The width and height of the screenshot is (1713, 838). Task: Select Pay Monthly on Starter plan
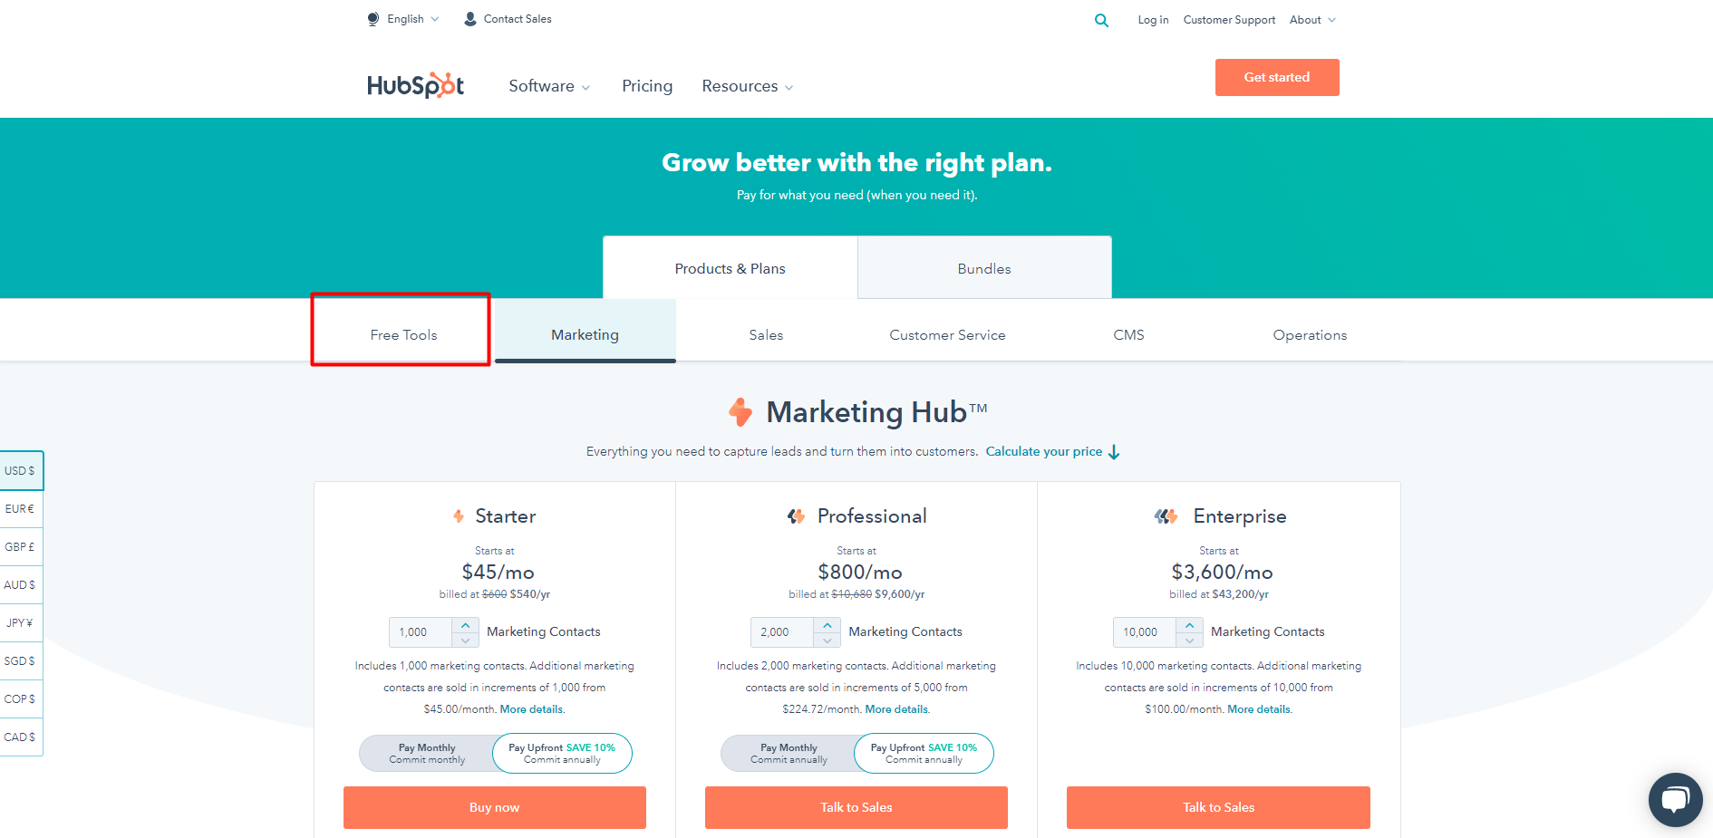pyautogui.click(x=427, y=754)
